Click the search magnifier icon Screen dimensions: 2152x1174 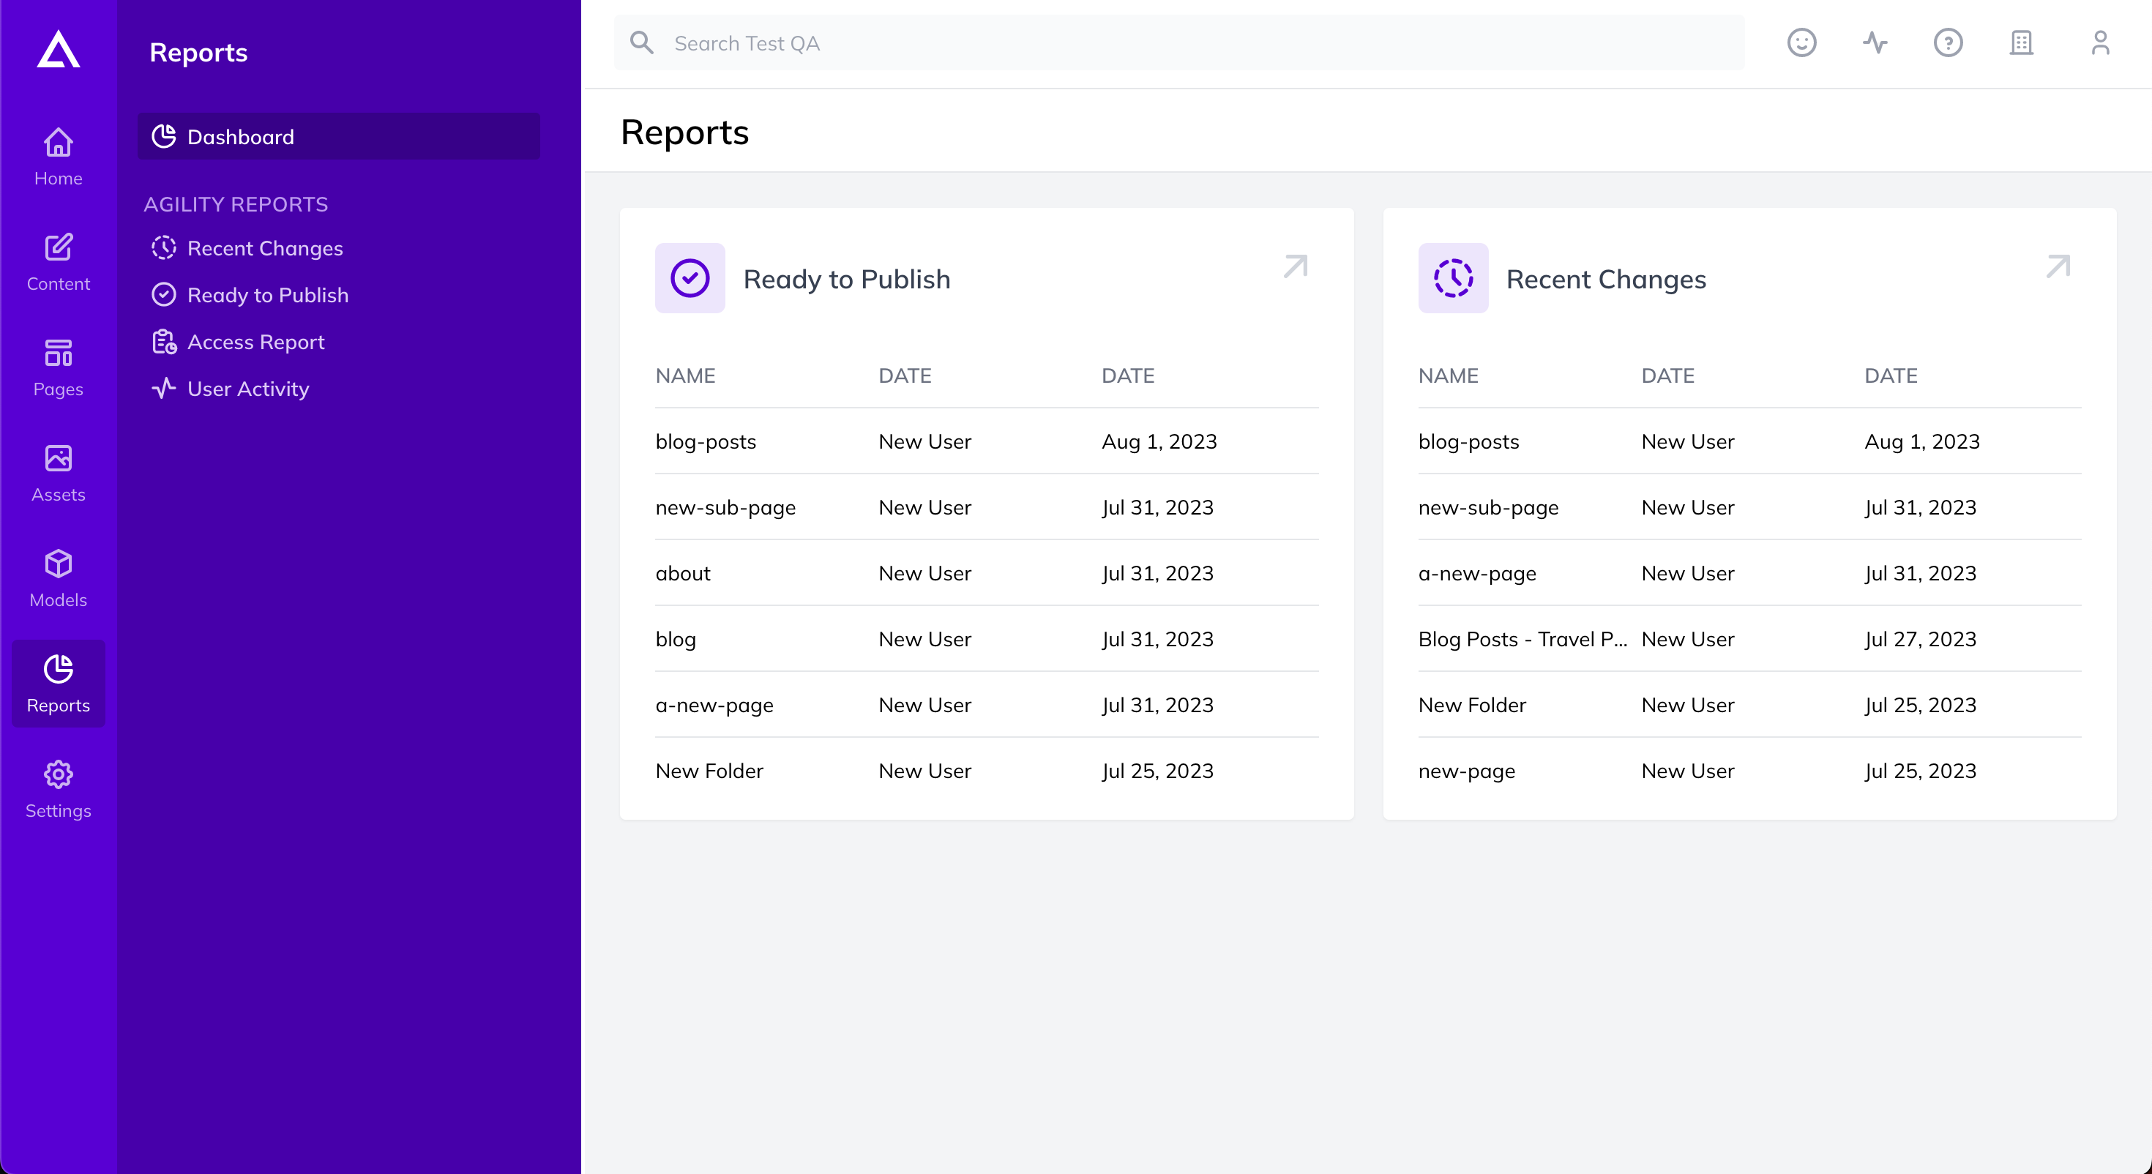click(642, 42)
